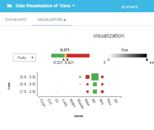The height and width of the screenshot is (130, 154).
Task: Click the Miss axis label
Action: coord(87,102)
